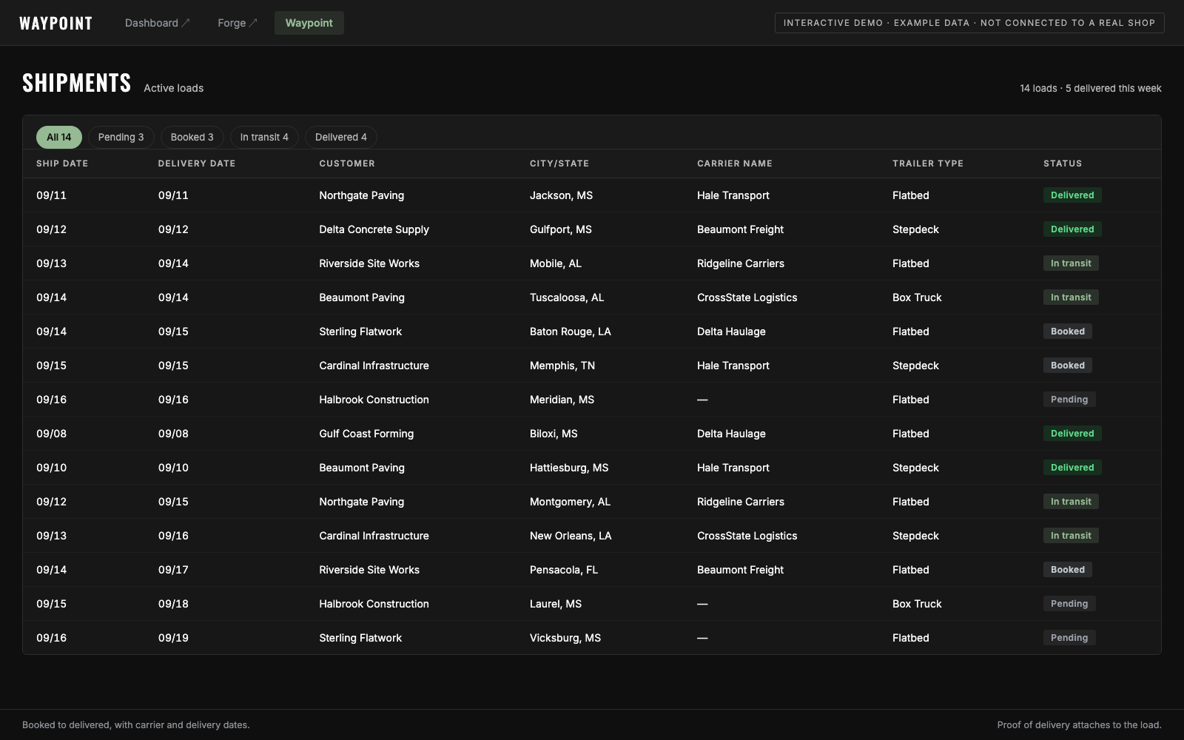Click Cardinal Infrastructure in Memphis row

[x=374, y=366]
